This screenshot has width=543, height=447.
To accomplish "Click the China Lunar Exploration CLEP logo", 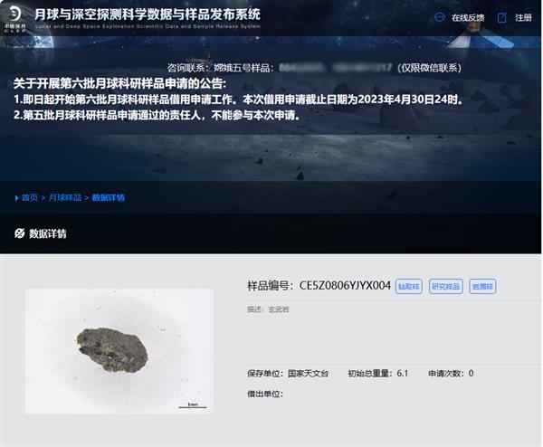I will point(14,19).
